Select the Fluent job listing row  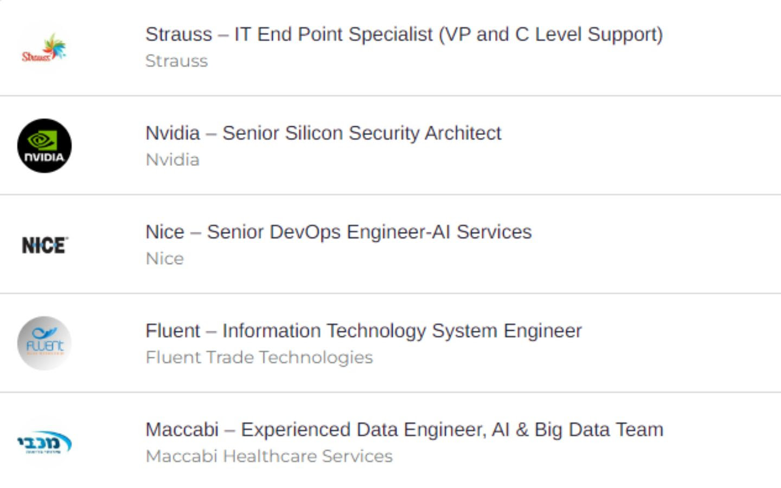[x=390, y=343]
